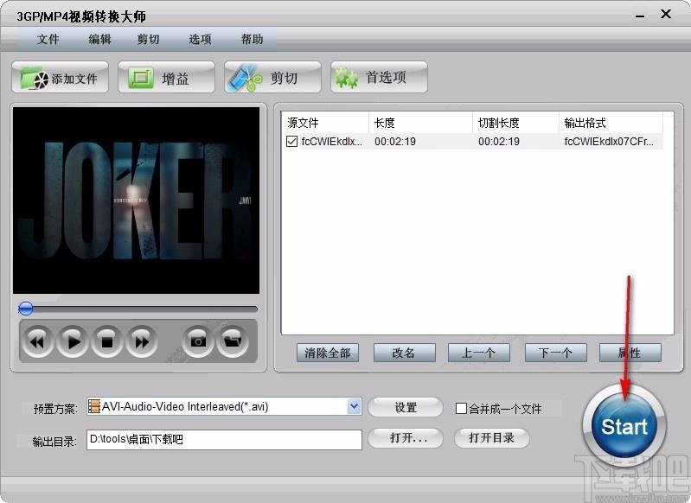Uncheck the fcCWIEkdlx file checkbox
691x503 pixels.
coord(291,142)
